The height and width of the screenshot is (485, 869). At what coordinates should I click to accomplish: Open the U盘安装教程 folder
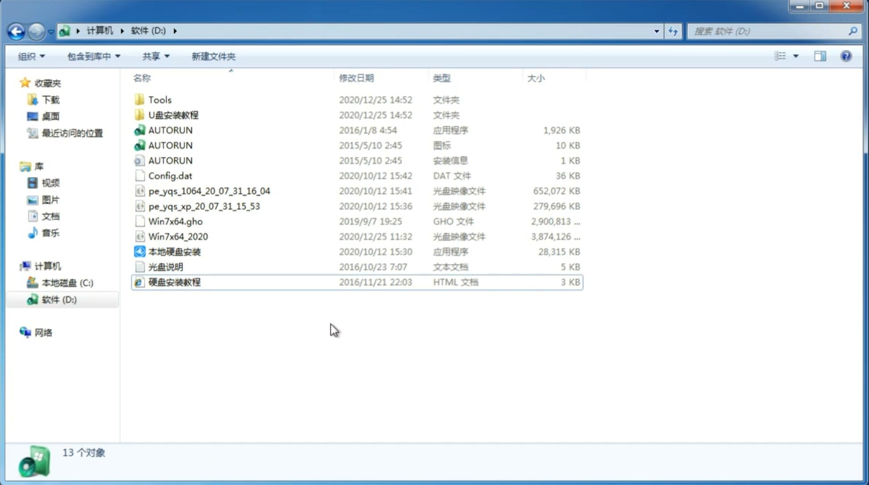(173, 115)
